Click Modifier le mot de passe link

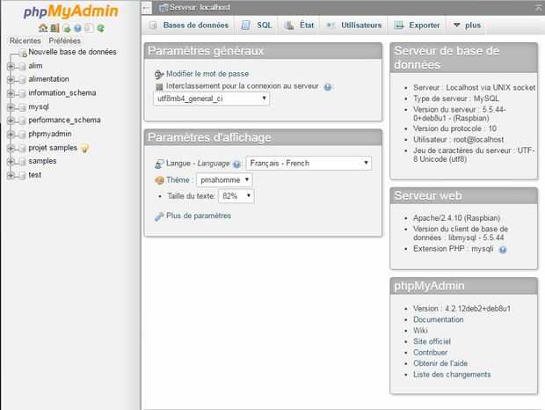(x=207, y=74)
